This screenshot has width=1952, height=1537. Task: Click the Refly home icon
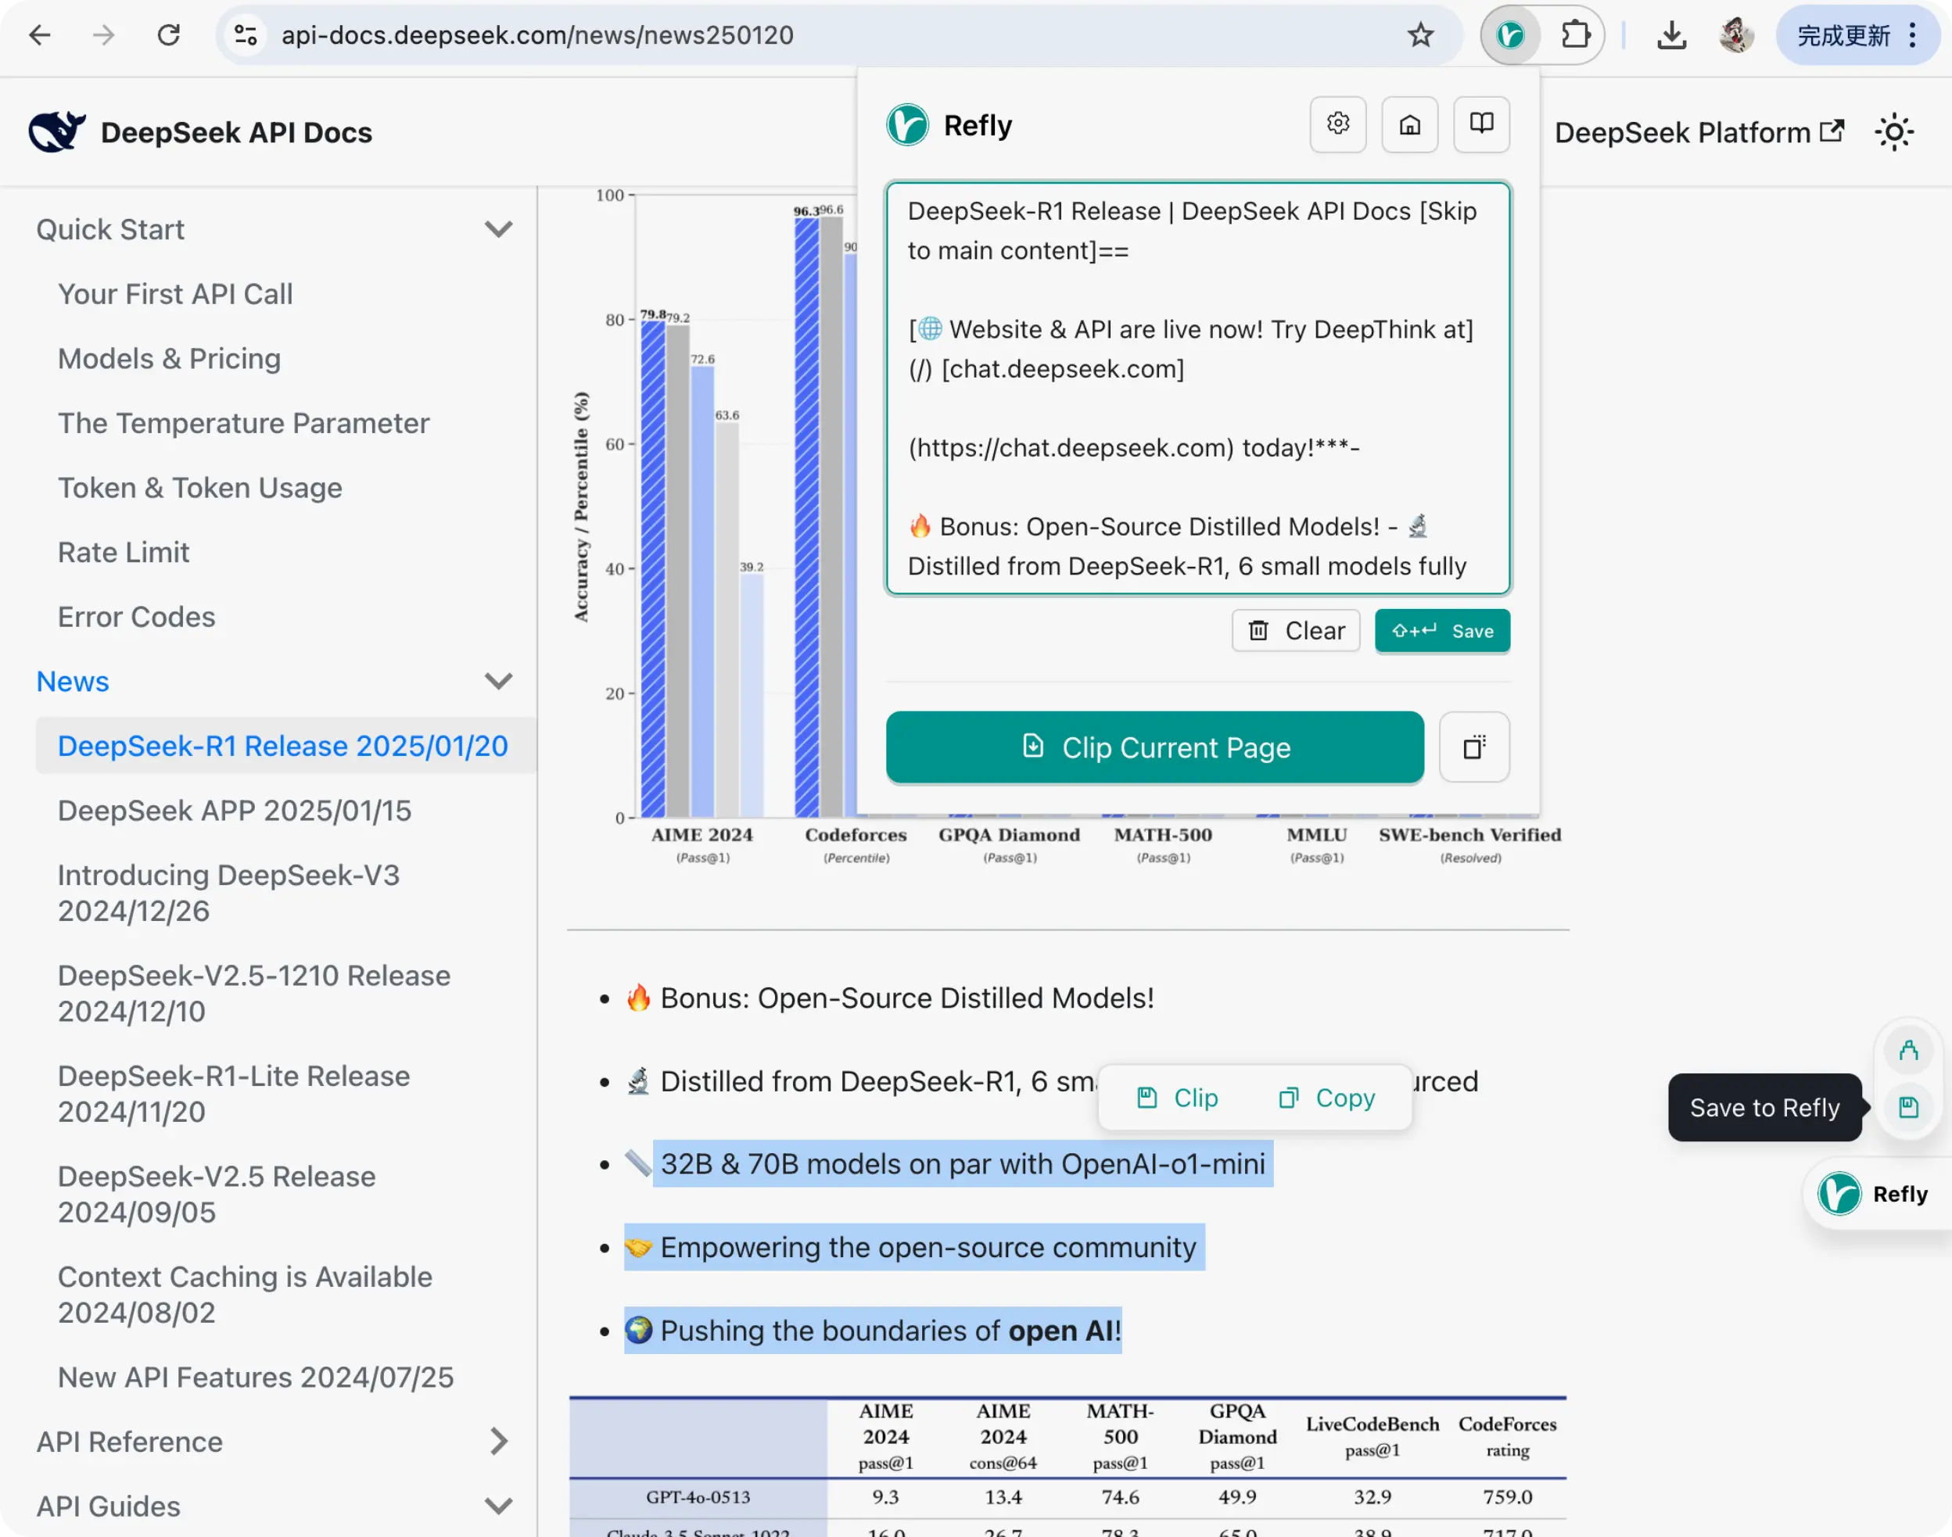click(1409, 124)
